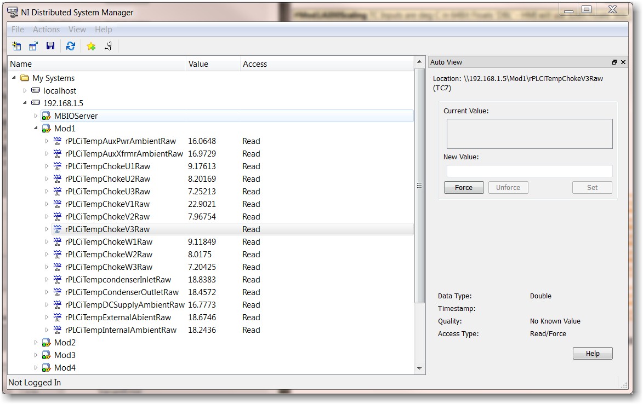
Task: Collapse the My Systems tree node
Action: (x=14, y=77)
